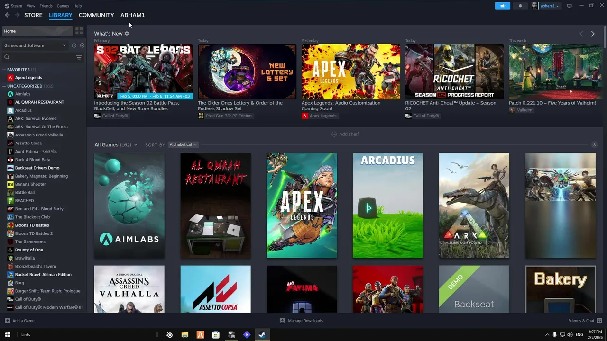Select Banana Shooter in the sidebar

(30, 184)
